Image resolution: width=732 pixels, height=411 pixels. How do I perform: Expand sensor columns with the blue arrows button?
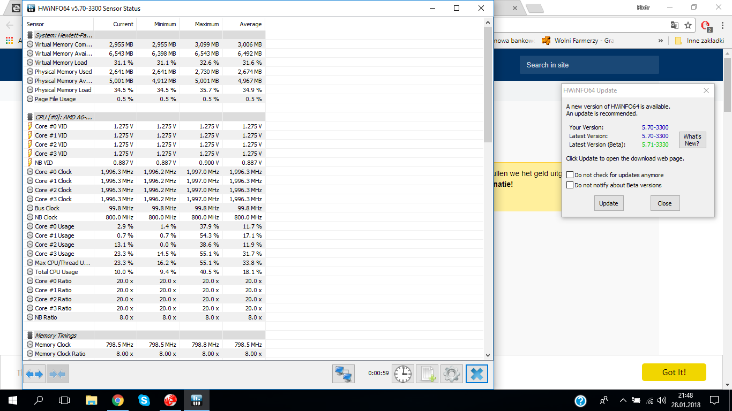(x=34, y=374)
